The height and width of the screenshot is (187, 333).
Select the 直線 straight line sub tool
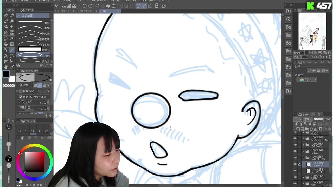pos(33,22)
